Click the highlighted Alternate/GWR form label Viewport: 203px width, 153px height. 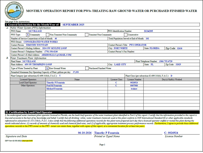click(x=27, y=141)
